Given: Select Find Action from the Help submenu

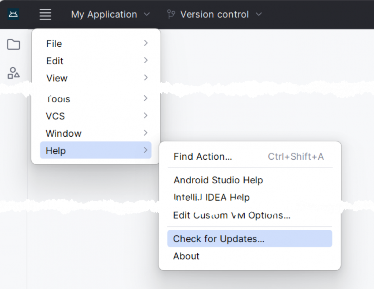Looking at the screenshot, I should [203, 157].
